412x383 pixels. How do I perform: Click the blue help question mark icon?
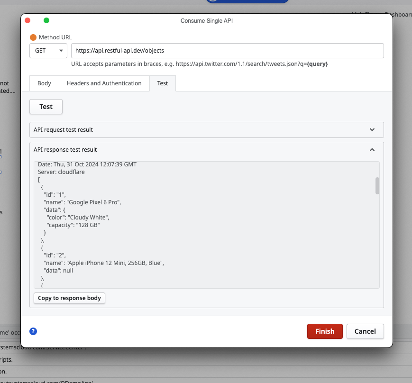pyautogui.click(x=33, y=331)
